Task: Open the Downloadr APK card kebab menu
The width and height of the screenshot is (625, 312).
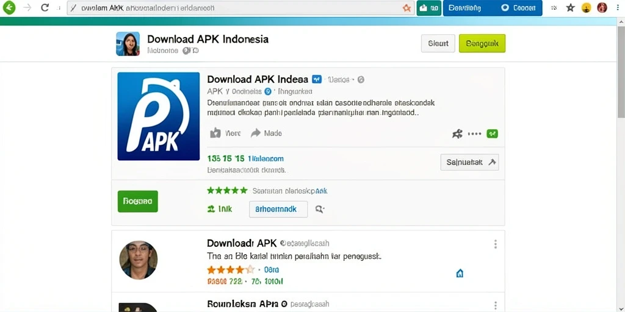Action: 496,244
